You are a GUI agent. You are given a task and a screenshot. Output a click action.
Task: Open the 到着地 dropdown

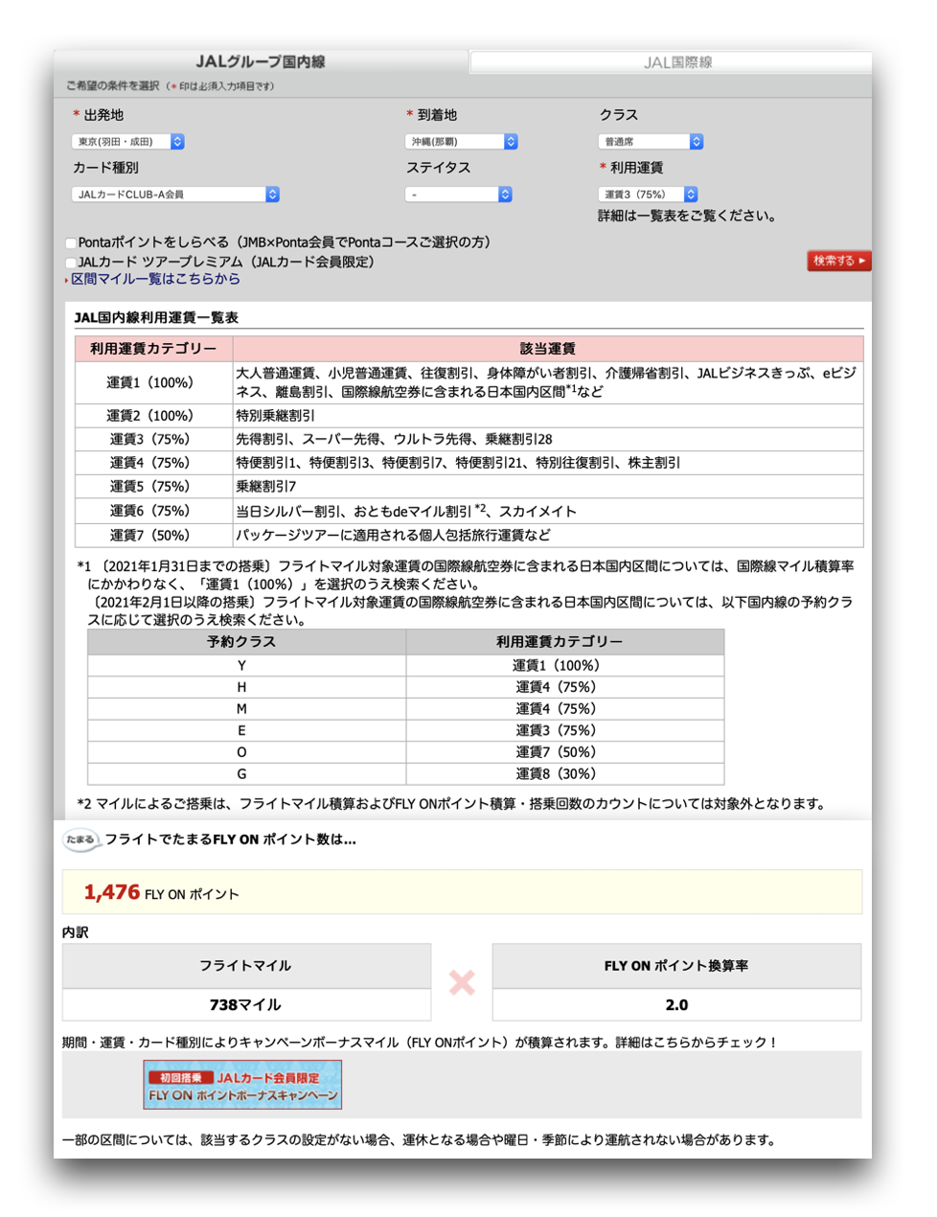click(x=461, y=142)
